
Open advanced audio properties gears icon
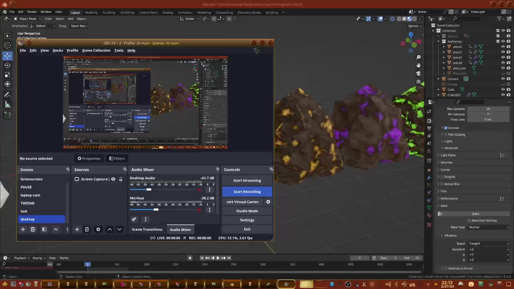[x=134, y=219]
